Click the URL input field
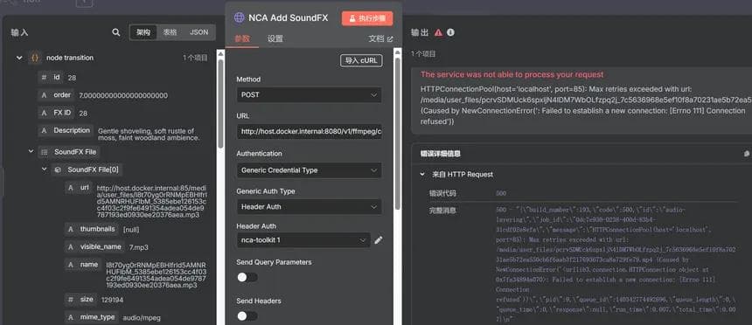 click(309, 131)
